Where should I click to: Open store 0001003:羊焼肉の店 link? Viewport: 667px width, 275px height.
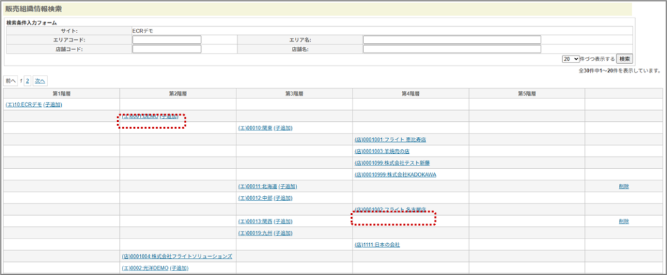tap(382, 151)
